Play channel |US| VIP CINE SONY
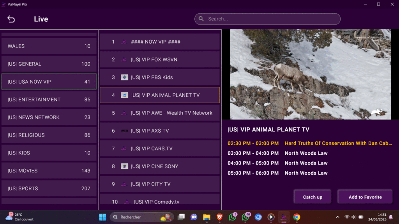This screenshot has height=224, width=399. [159, 166]
